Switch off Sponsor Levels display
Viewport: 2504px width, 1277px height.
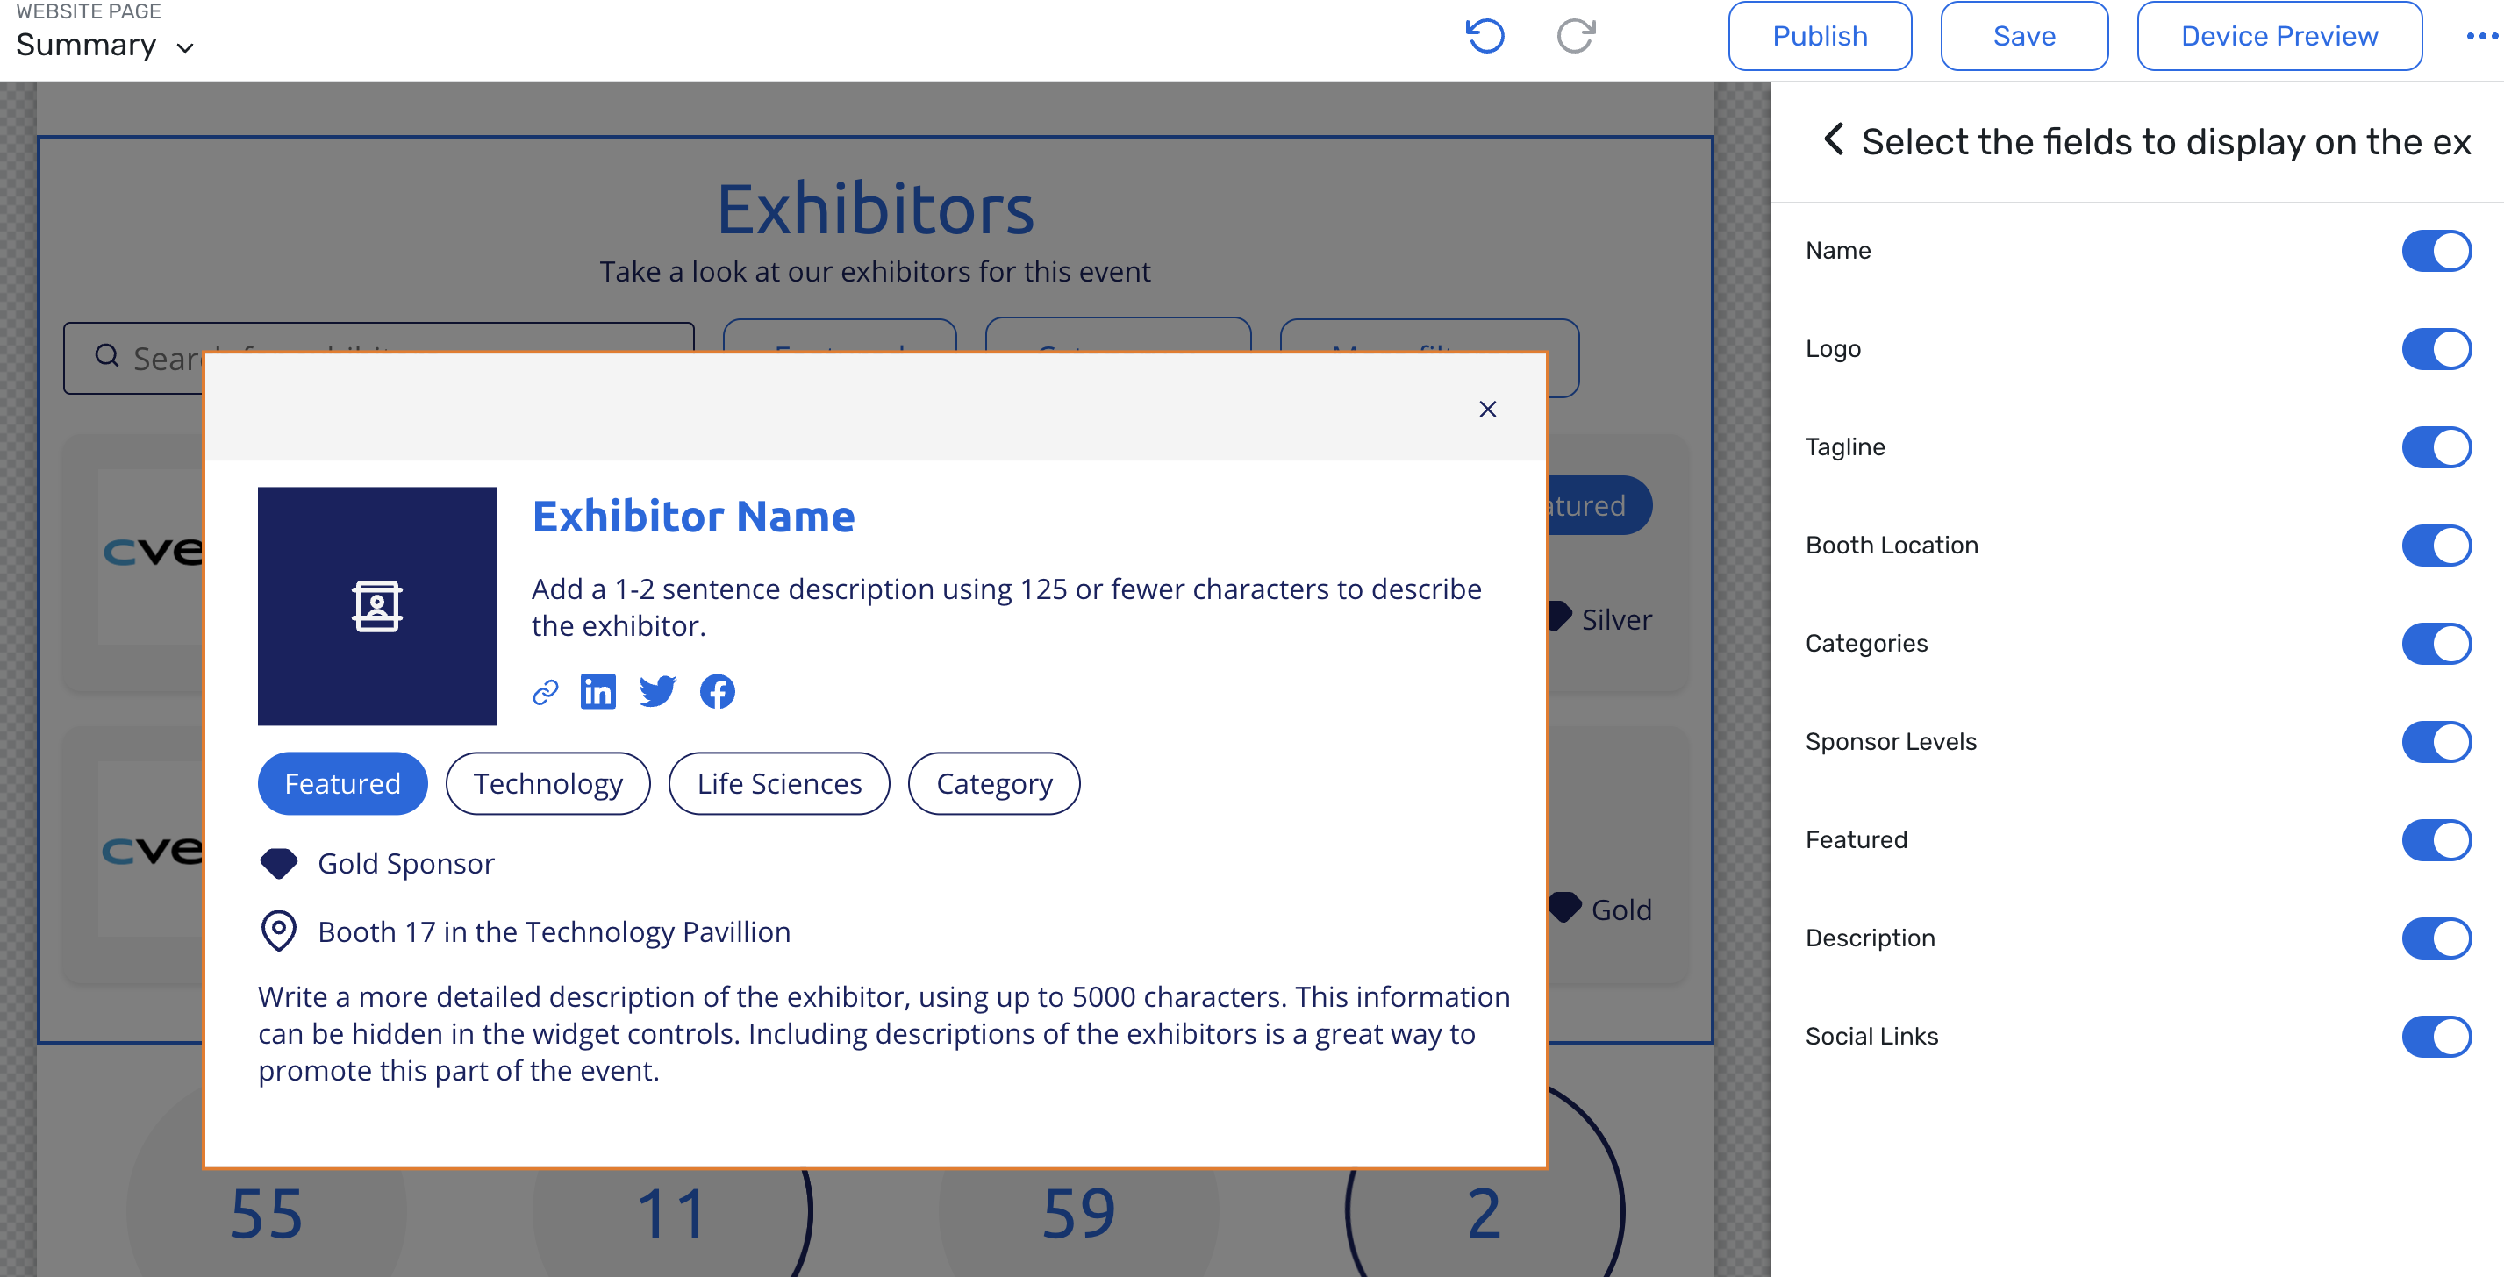[x=2436, y=741]
